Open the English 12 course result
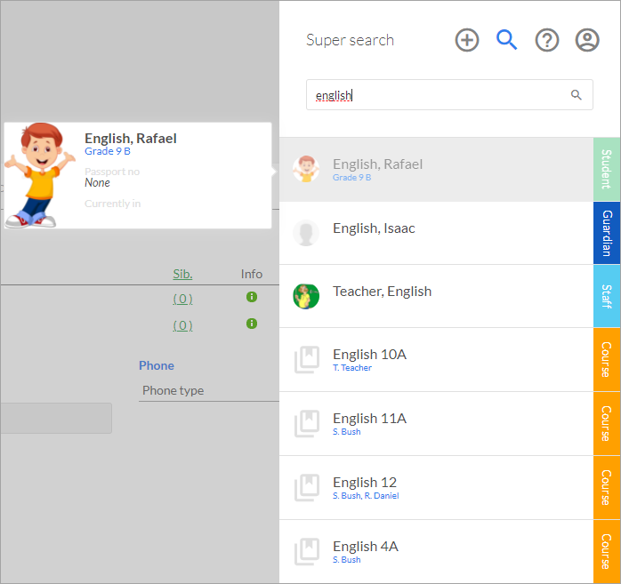 click(x=436, y=488)
